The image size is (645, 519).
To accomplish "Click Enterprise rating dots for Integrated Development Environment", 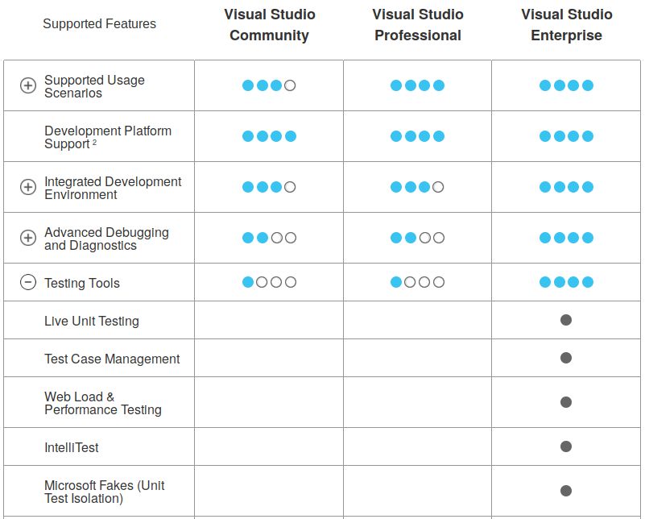I will click(x=566, y=187).
